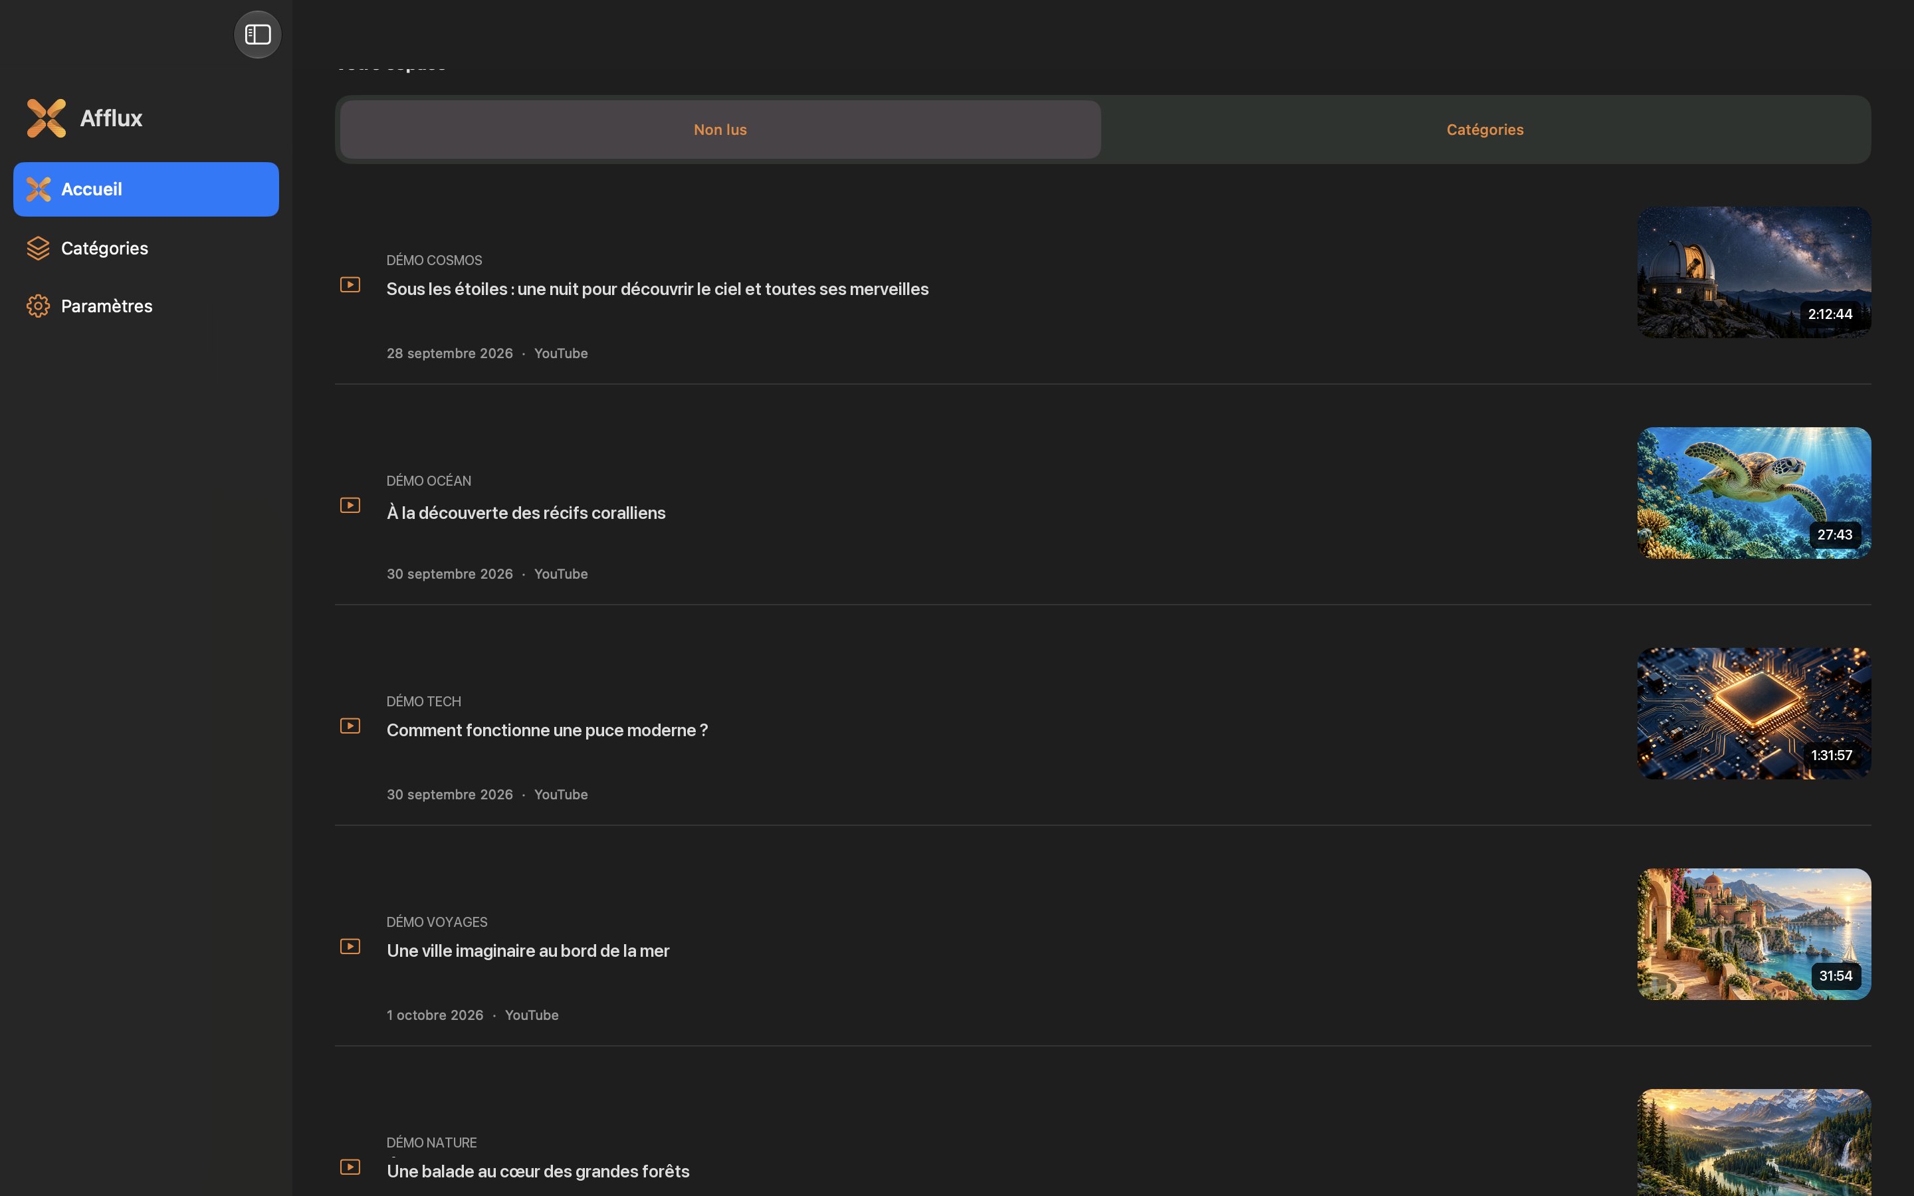1914x1196 pixels.
Task: Click the DÉMO COSMOS feed label
Action: tap(434, 260)
